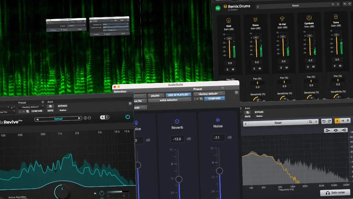This screenshot has height=199, width=353.
Task: Click next preset arrow in Revive Pro
Action: [79, 118]
